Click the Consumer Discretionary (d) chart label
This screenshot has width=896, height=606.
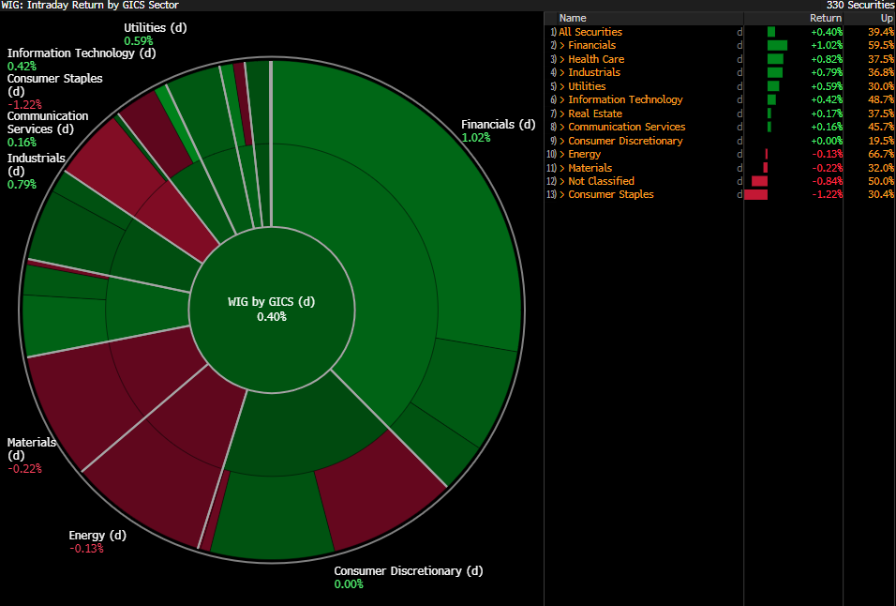pyautogui.click(x=409, y=570)
